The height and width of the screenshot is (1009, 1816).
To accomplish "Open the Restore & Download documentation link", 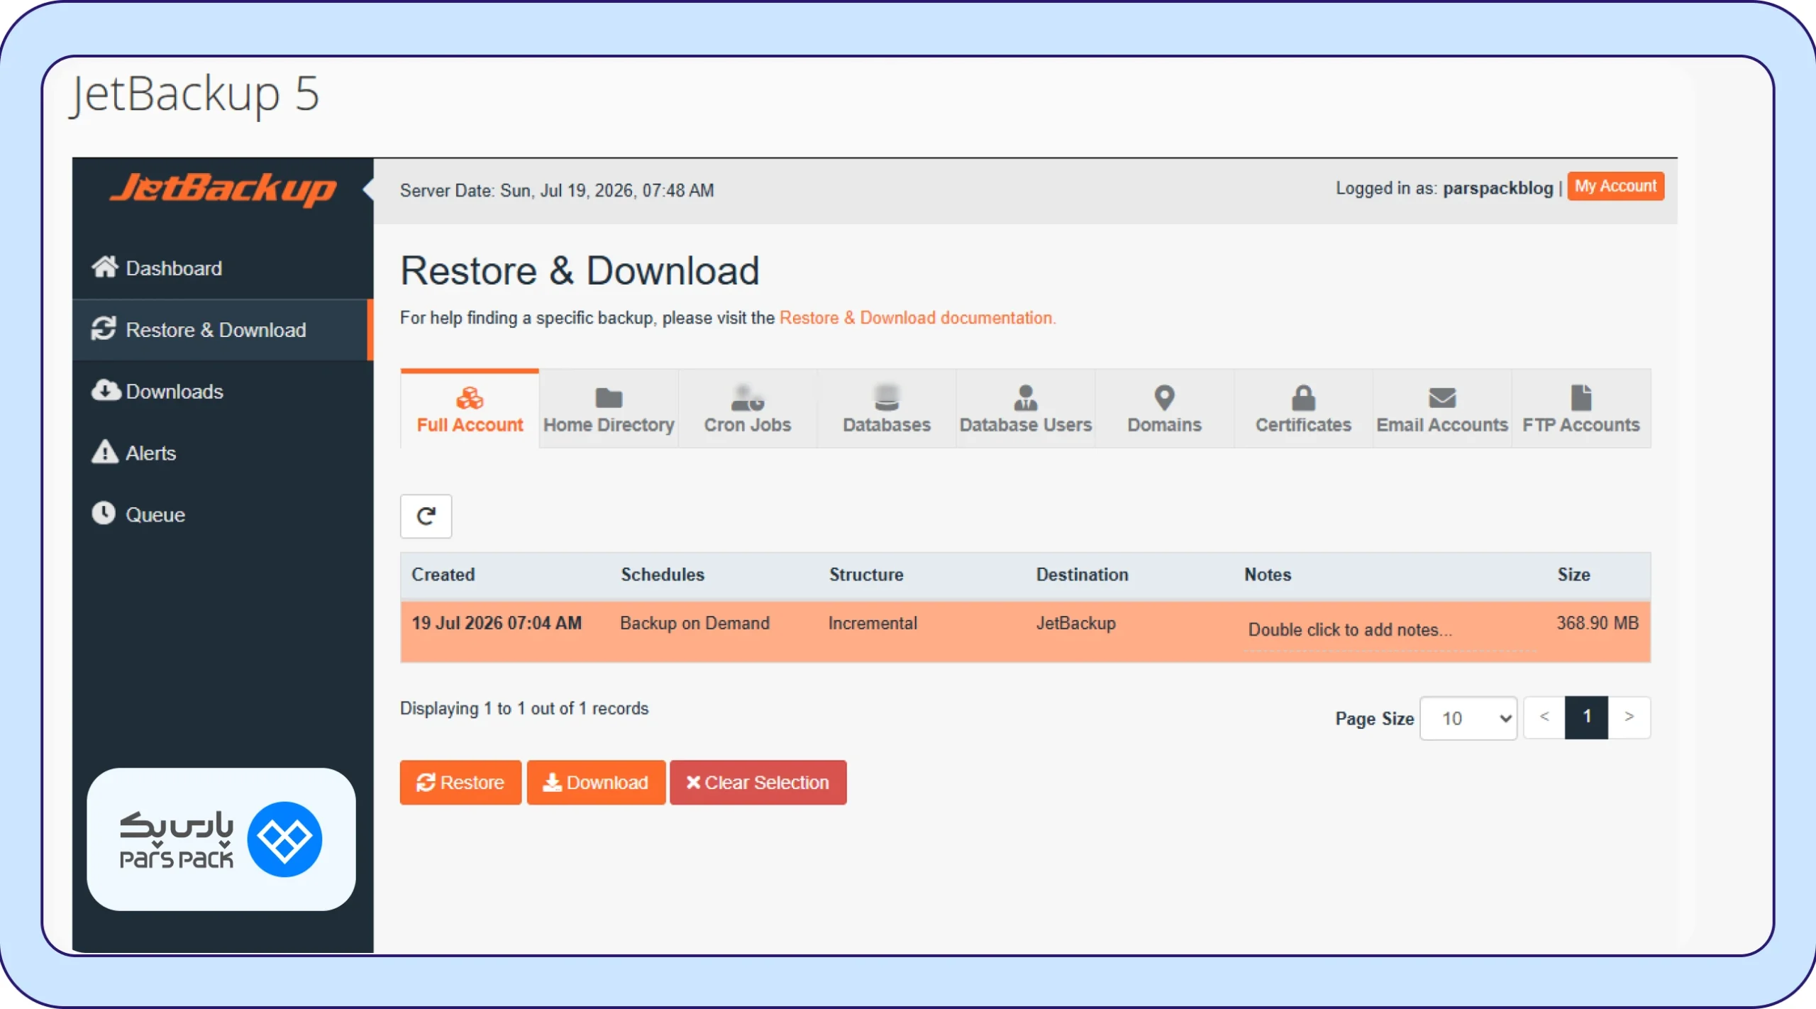I will click(917, 318).
